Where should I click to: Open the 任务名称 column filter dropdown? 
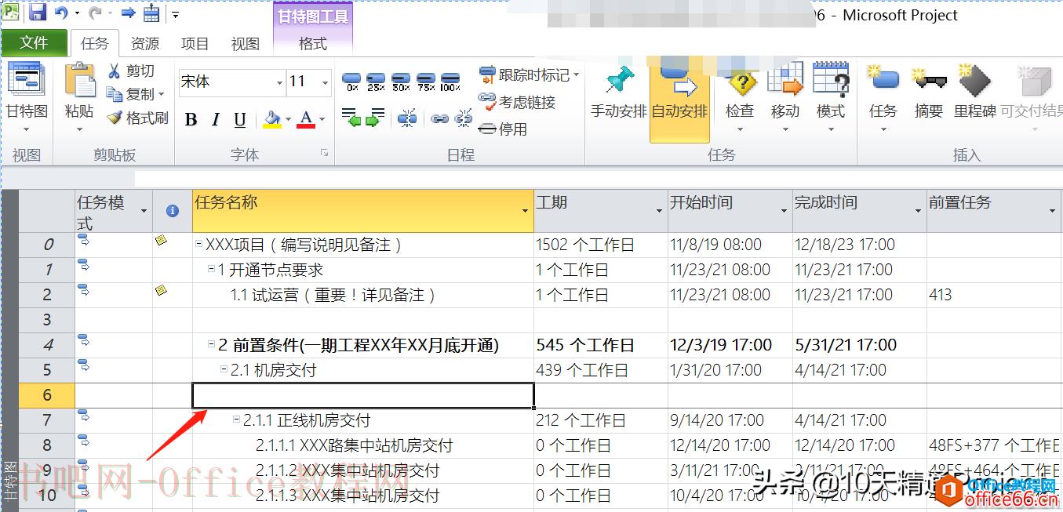click(x=525, y=211)
